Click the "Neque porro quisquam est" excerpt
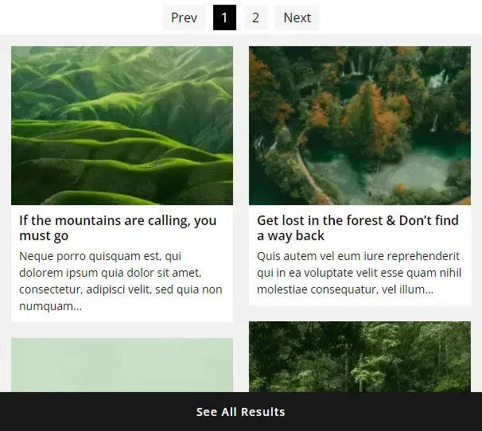This screenshot has width=482, height=431. [x=100, y=256]
